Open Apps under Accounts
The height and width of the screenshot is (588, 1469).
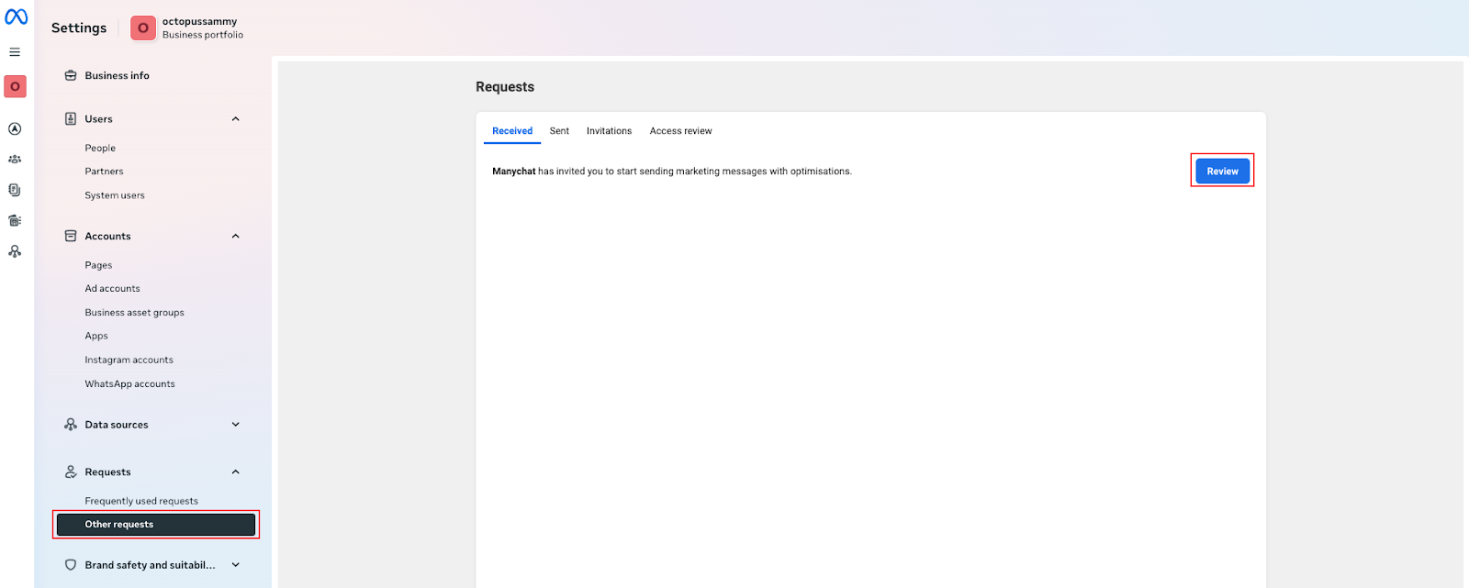coord(96,337)
